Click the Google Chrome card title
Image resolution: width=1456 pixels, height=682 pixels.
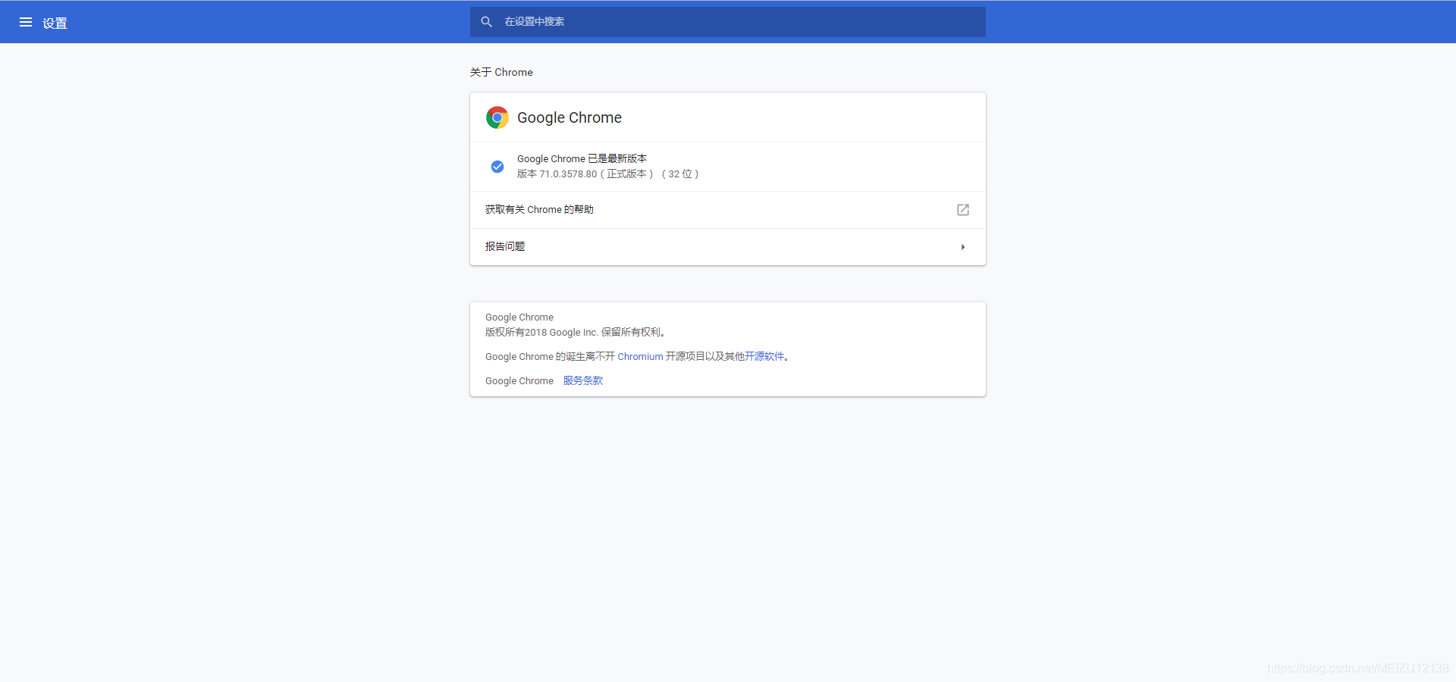click(x=570, y=117)
